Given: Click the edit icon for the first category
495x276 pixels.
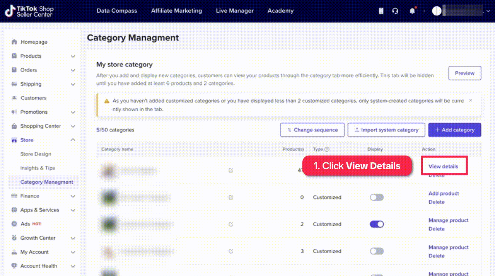Looking at the screenshot, I should [x=231, y=170].
